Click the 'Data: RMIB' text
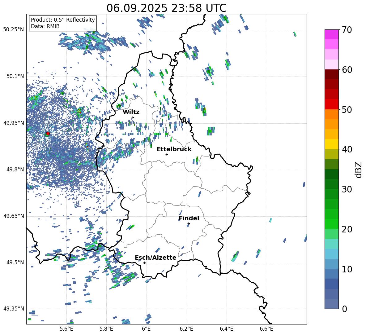Screen dimensions: 366x335 click(x=45, y=26)
